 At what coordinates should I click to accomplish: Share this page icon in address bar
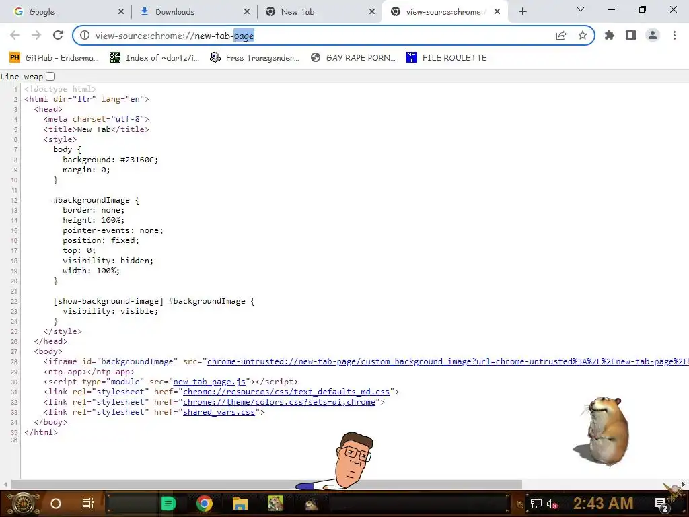[561, 36]
